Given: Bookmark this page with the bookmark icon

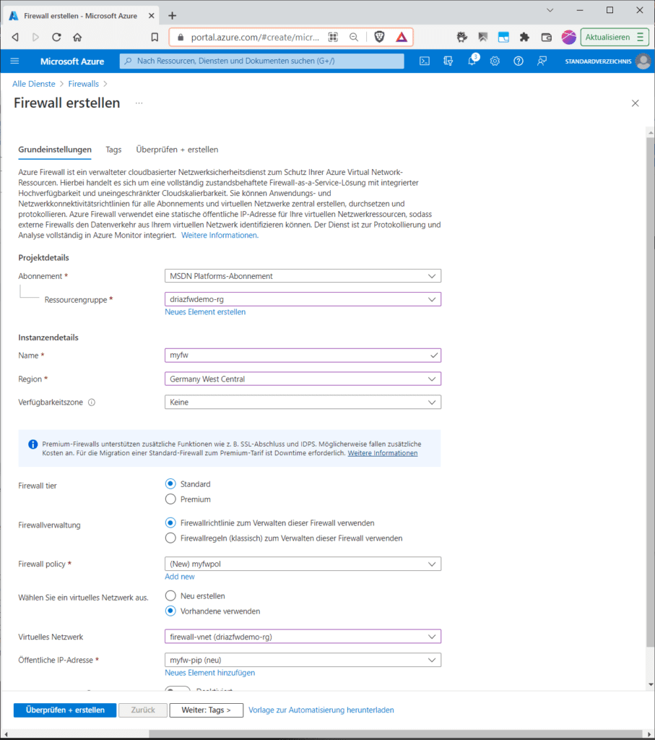Looking at the screenshot, I should (x=155, y=37).
